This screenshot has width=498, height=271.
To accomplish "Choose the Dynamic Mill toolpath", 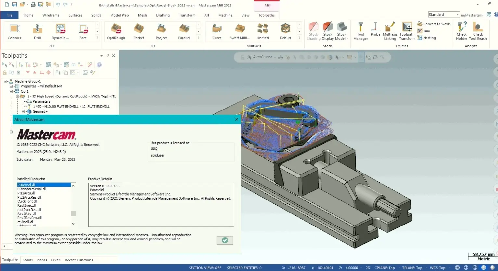I will [x=60, y=32].
